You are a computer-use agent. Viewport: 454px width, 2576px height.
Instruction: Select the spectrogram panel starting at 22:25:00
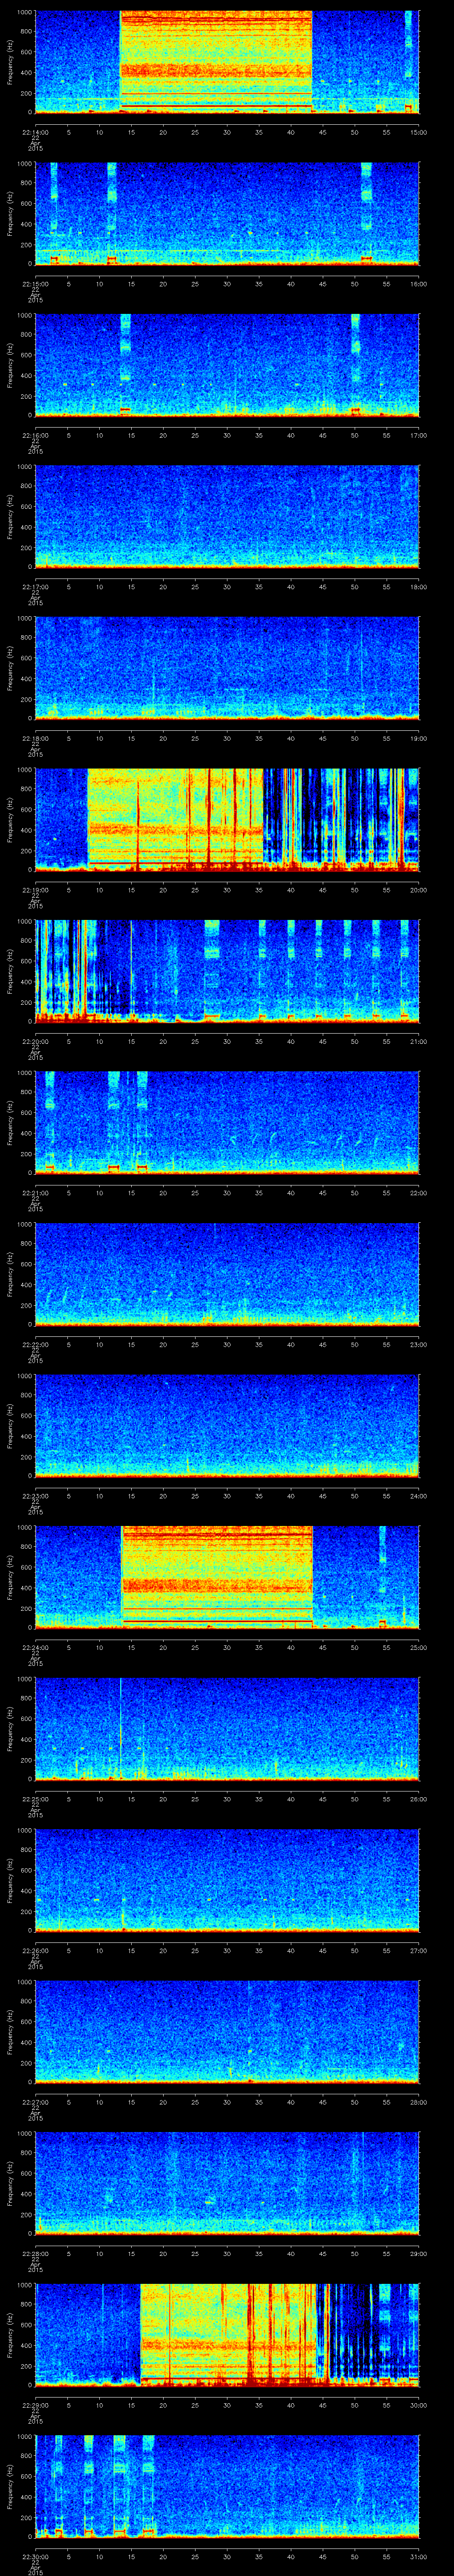click(x=227, y=1729)
